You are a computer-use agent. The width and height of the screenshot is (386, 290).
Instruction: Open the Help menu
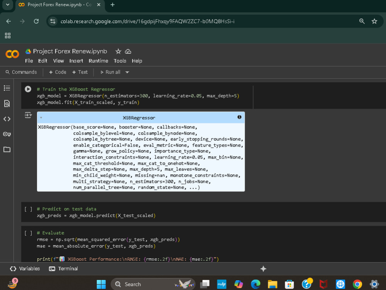137,61
